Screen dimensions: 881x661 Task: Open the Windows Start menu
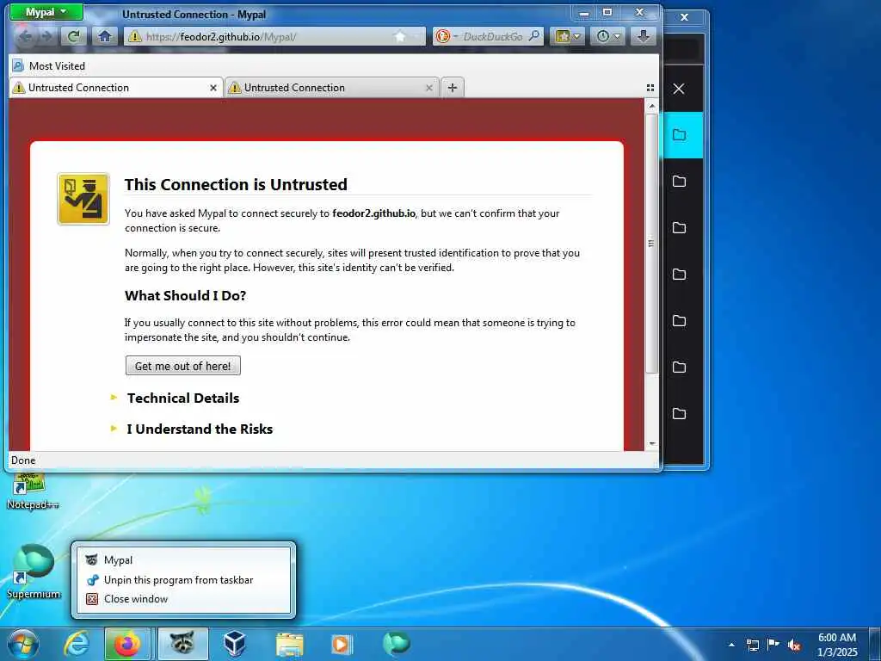(x=22, y=644)
